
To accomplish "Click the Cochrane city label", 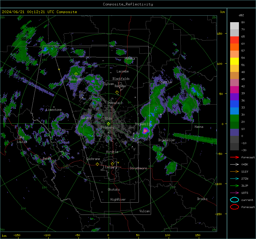I will coord(93,159).
